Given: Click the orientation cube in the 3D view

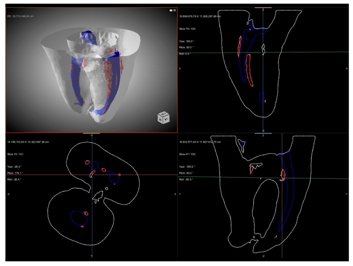Looking at the screenshot, I should pos(163,117).
